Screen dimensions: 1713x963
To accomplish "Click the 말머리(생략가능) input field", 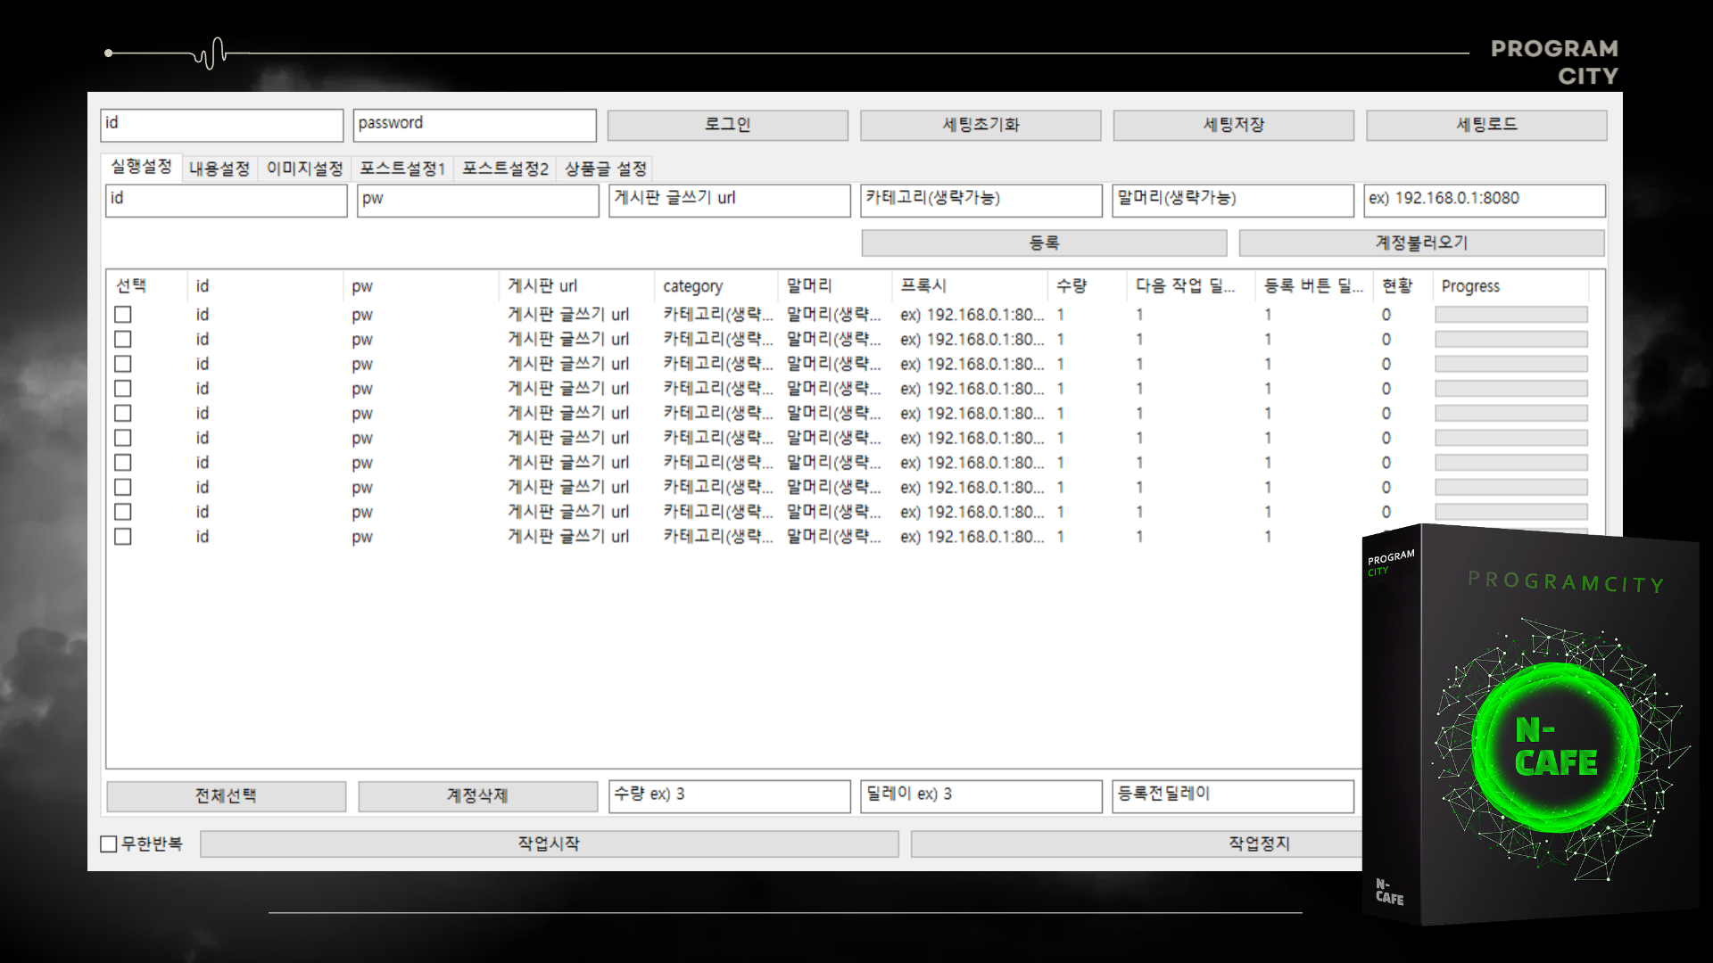I will pos(1233,200).
